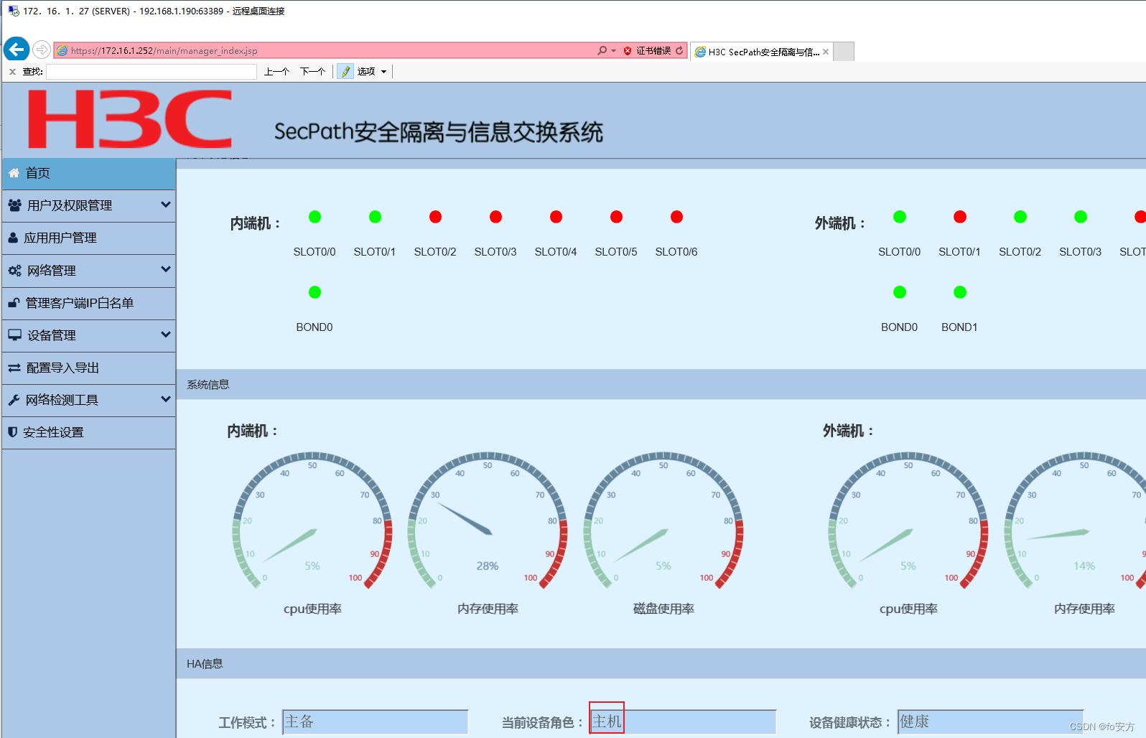Click the gears icon beside 网络管理
This screenshot has width=1146, height=738.
click(x=14, y=271)
